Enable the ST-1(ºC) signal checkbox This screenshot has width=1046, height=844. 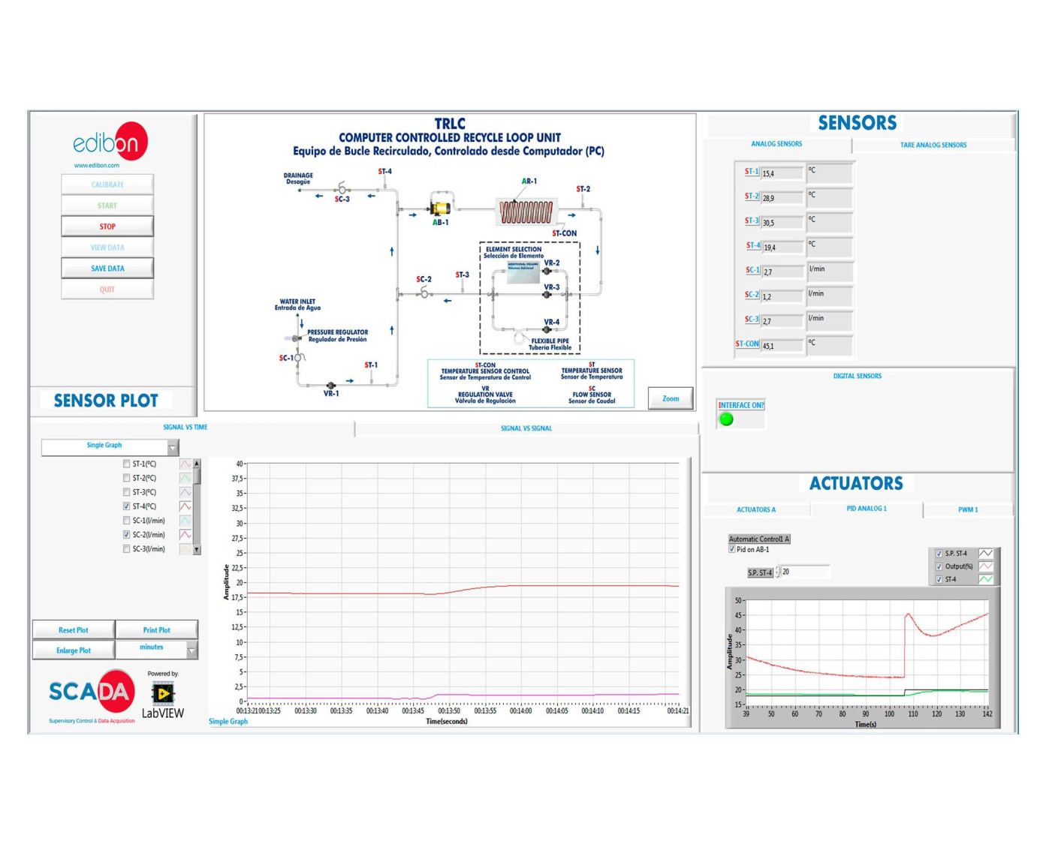coord(126,464)
